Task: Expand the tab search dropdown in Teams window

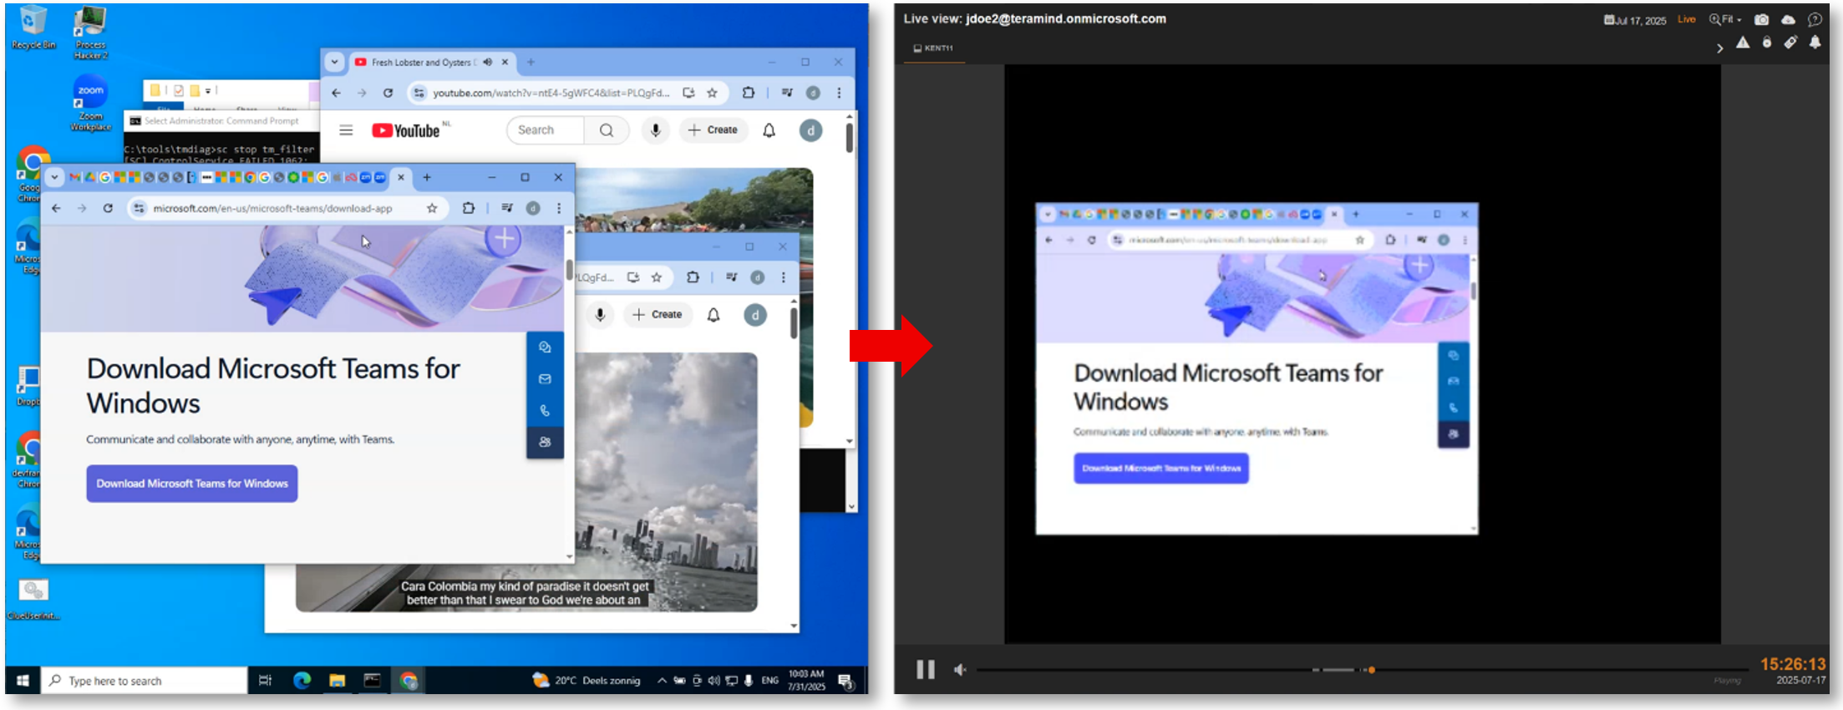Action: [x=54, y=177]
